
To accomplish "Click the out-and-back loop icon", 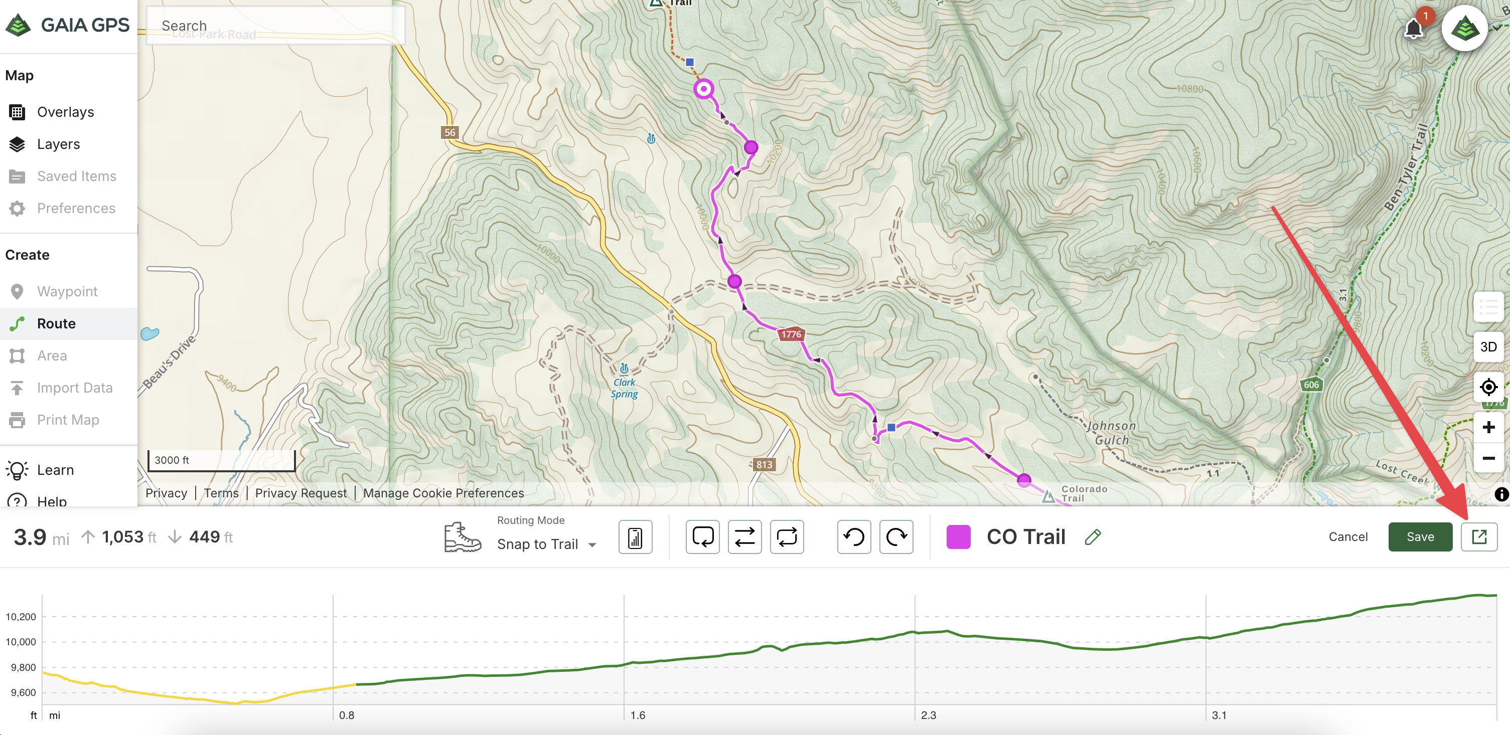I will [787, 536].
